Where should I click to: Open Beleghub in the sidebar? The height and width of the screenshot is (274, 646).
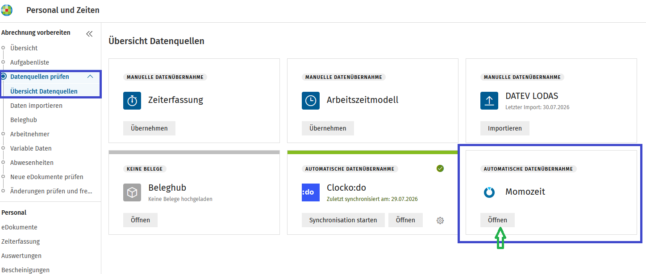(x=24, y=120)
